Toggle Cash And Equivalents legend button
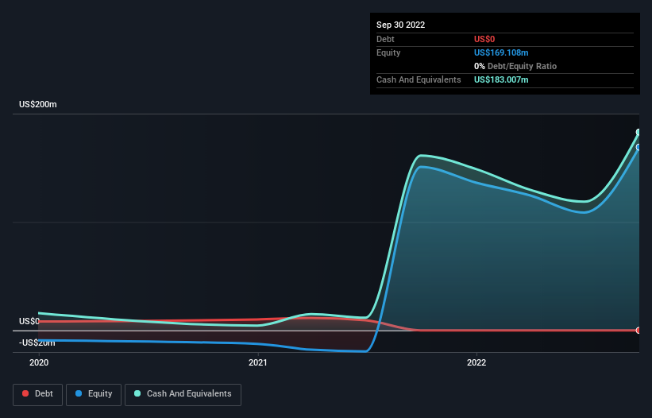The height and width of the screenshot is (418, 652). click(x=183, y=394)
